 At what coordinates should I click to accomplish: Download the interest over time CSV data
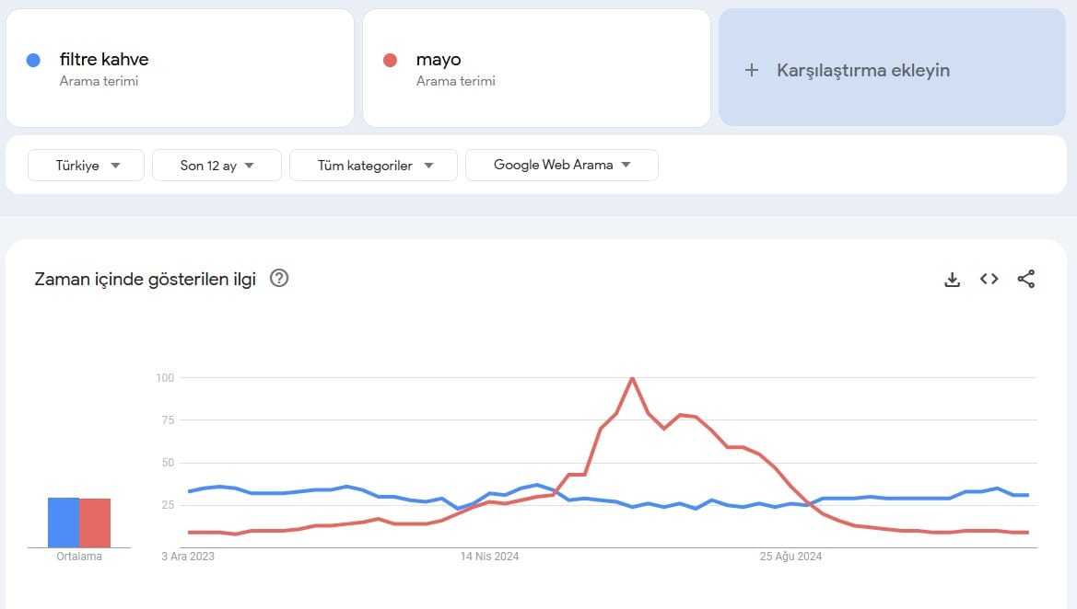click(x=952, y=279)
